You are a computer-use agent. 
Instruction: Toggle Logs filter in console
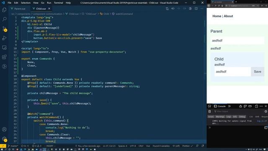[229, 117]
